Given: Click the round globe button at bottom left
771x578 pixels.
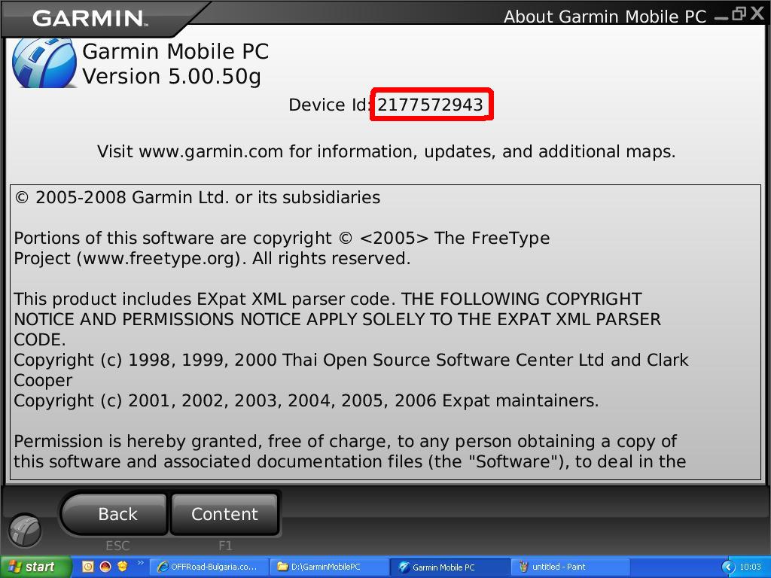Looking at the screenshot, I should click(x=25, y=531).
